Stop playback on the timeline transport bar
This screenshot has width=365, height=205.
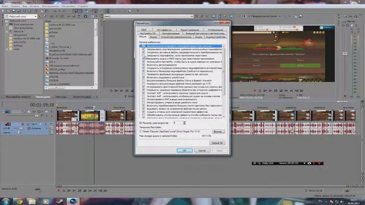pyautogui.click(x=85, y=191)
